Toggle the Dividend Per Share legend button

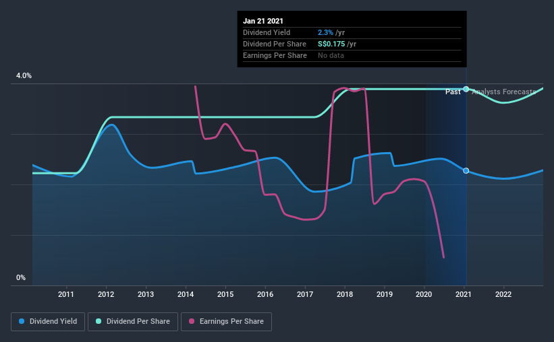pyautogui.click(x=133, y=322)
